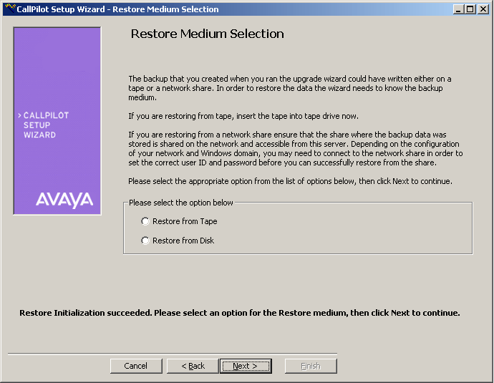Go back with the Back button
Screen dimensions: 494x383
coord(193,366)
